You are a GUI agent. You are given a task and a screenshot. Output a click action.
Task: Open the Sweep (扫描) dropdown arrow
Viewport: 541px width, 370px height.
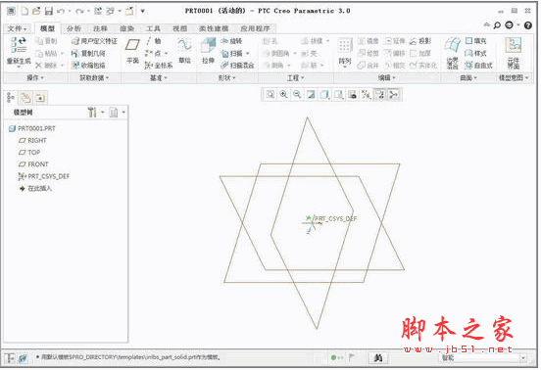247,54
